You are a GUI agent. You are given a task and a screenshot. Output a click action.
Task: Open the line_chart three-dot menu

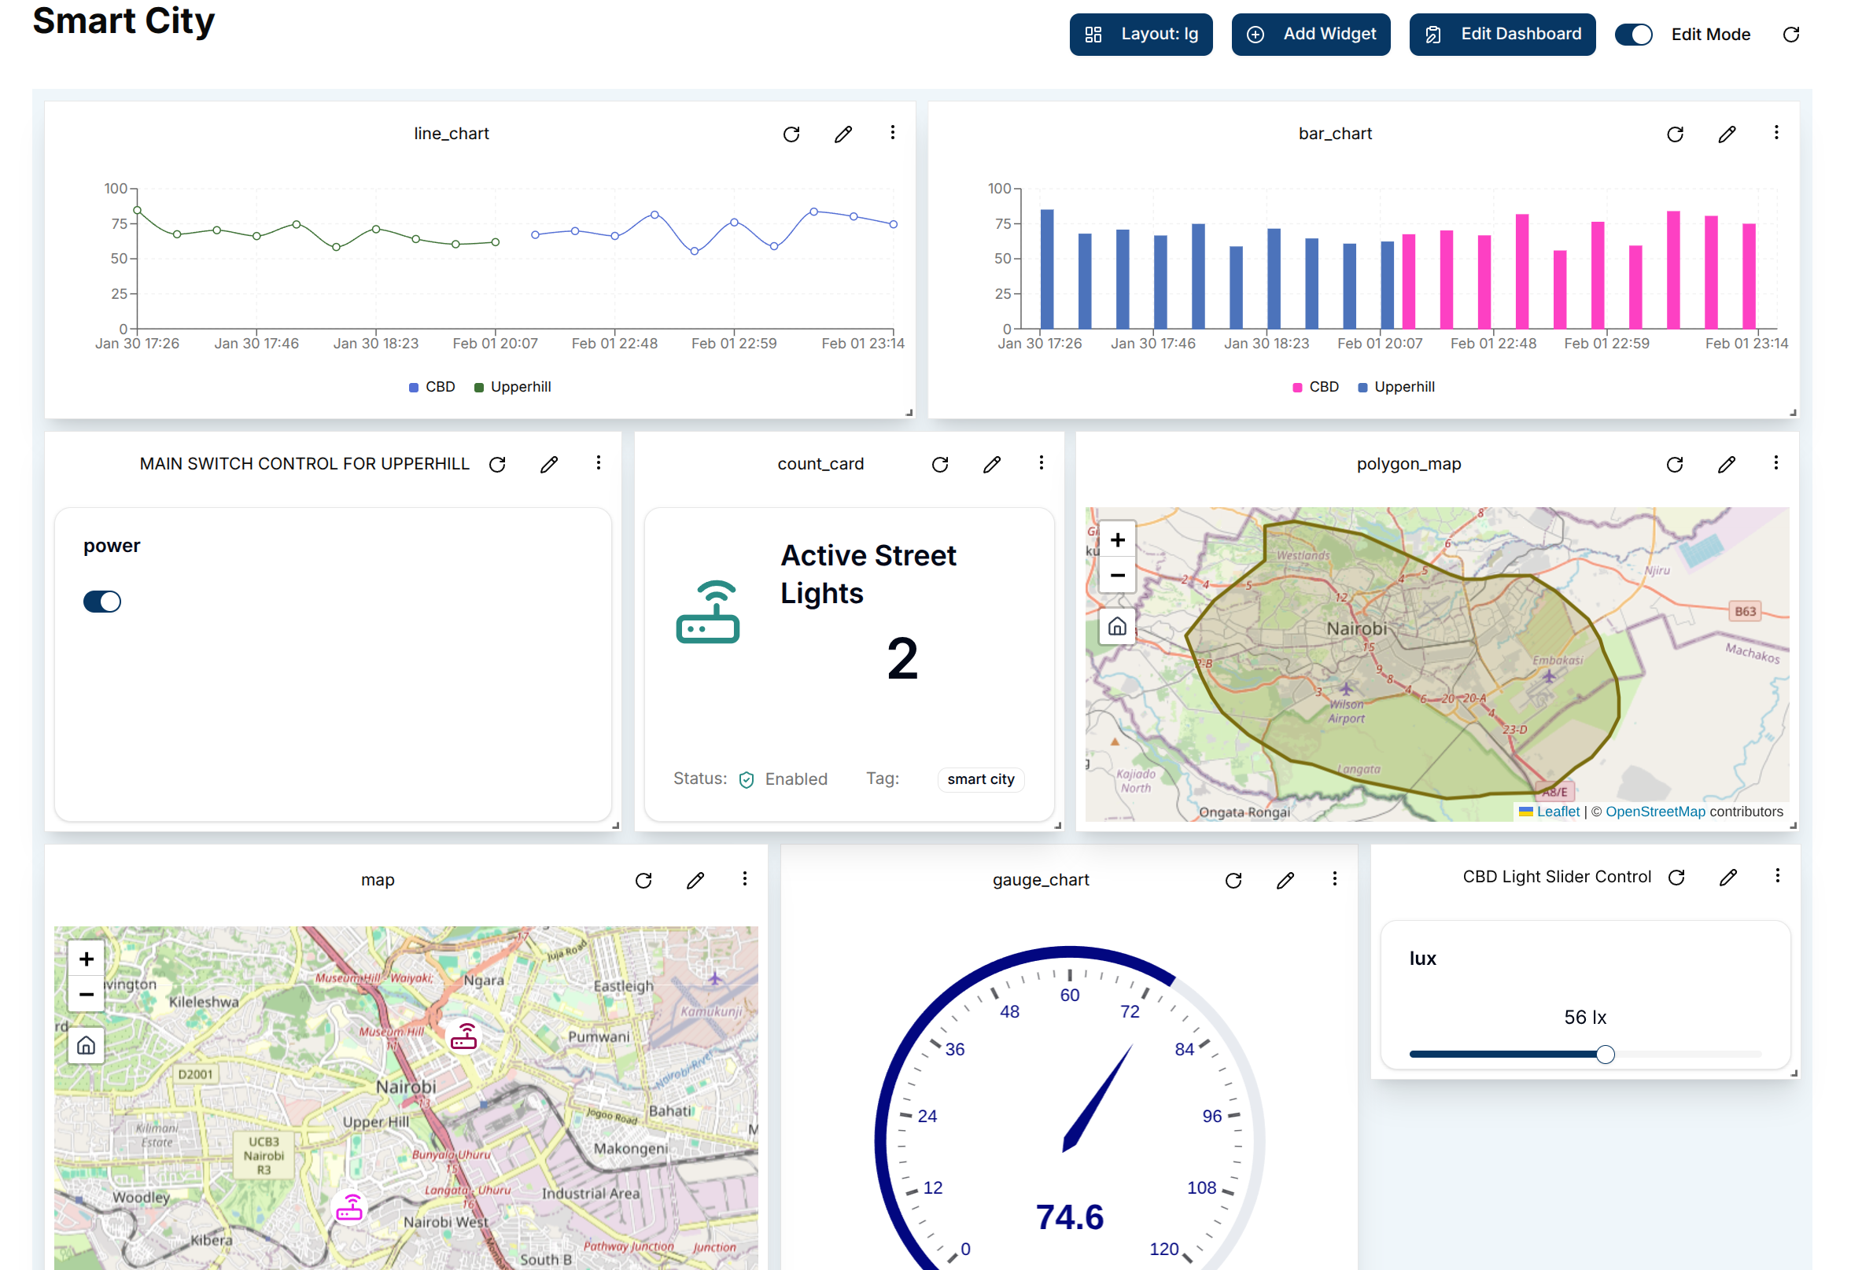coord(893,134)
